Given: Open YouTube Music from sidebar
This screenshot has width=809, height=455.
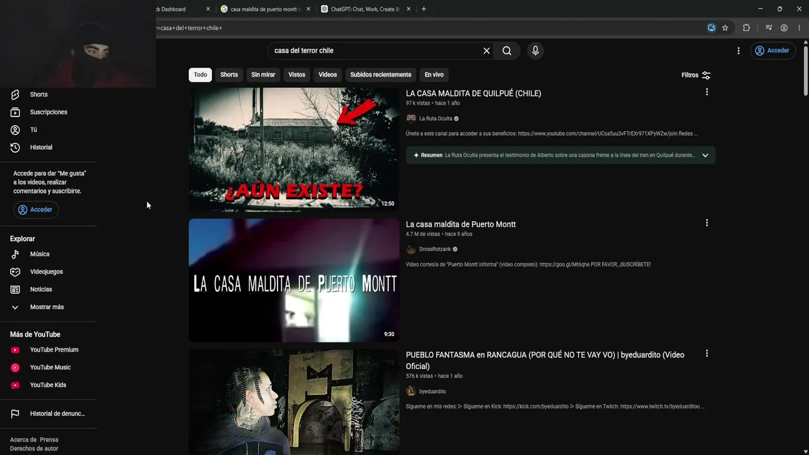Looking at the screenshot, I should 49,367.
